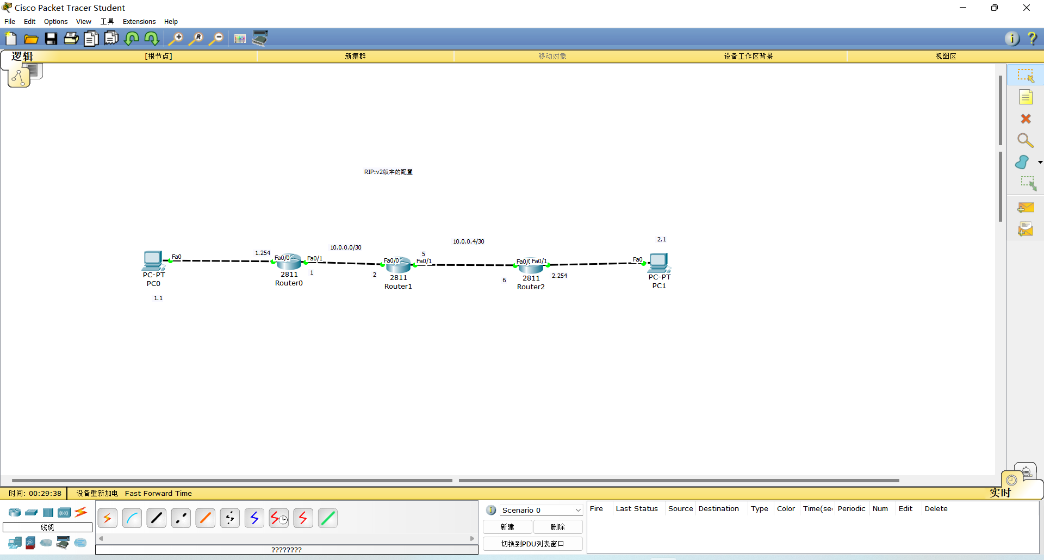
Task: Open the Edit menu
Action: pyautogui.click(x=29, y=22)
